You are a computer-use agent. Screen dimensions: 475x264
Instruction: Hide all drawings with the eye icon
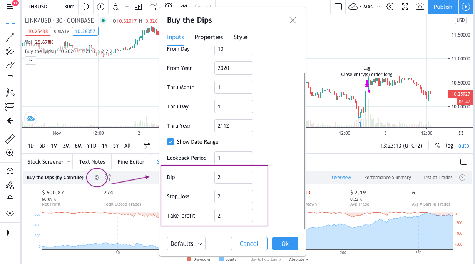(10, 213)
